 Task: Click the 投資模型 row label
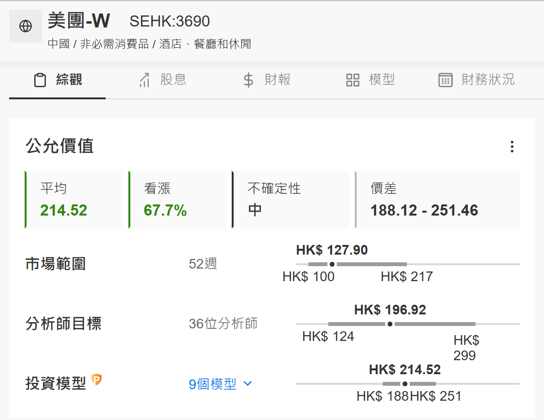coord(56,384)
